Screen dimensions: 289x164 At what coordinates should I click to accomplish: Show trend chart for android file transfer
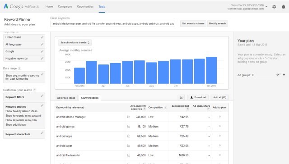pyautogui.click(x=129, y=155)
